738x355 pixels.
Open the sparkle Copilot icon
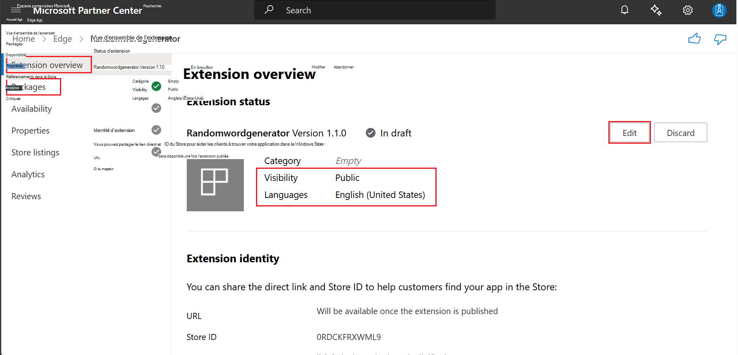pyautogui.click(x=656, y=10)
